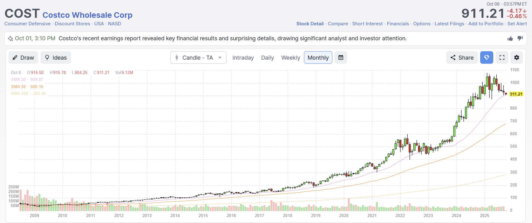Click the Costco earnings news headline text
The height and width of the screenshot is (223, 532).
tap(232, 38)
